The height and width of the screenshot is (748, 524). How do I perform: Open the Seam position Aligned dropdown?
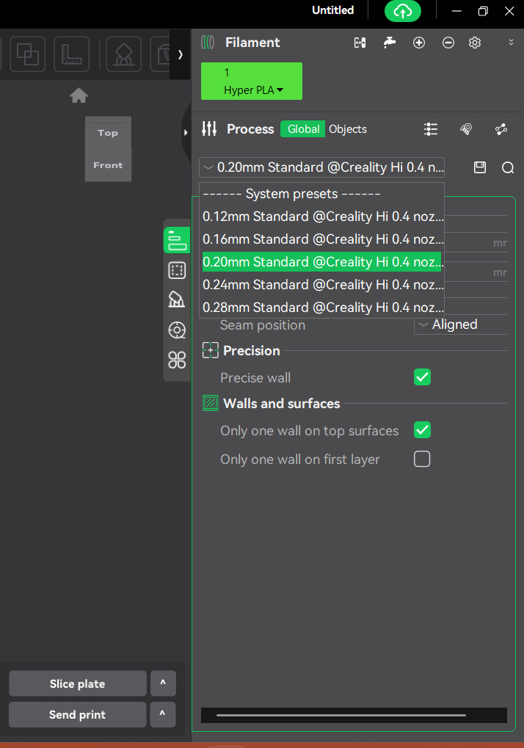pos(459,324)
